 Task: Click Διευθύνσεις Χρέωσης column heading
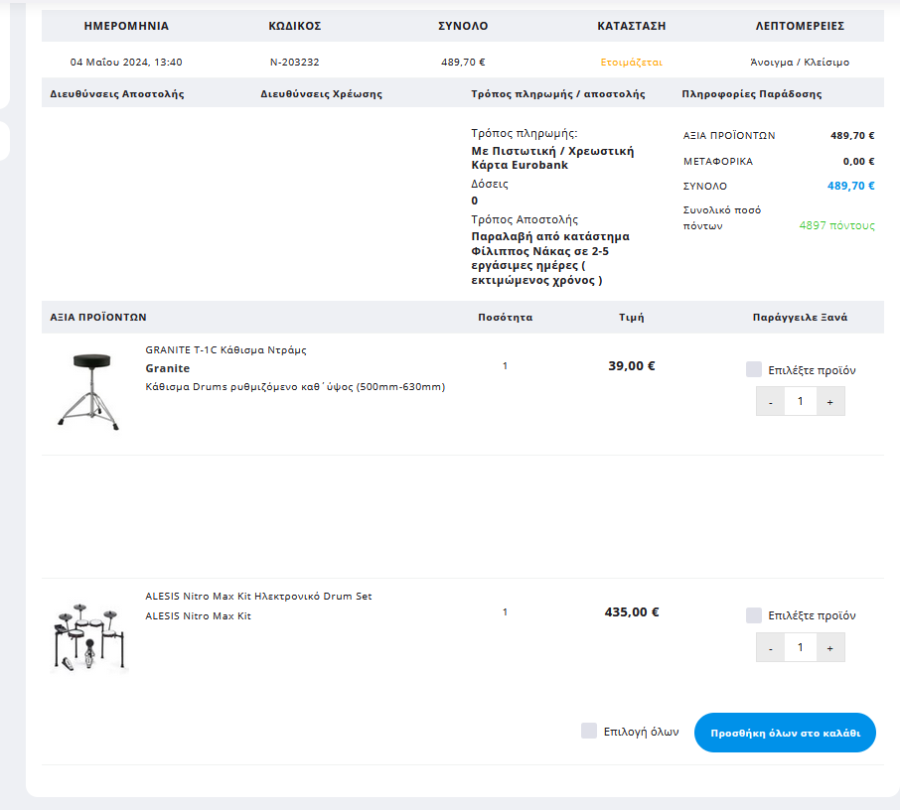(322, 93)
